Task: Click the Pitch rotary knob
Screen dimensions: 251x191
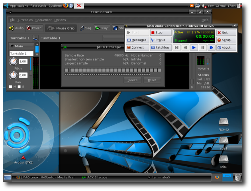Action: coord(13,61)
